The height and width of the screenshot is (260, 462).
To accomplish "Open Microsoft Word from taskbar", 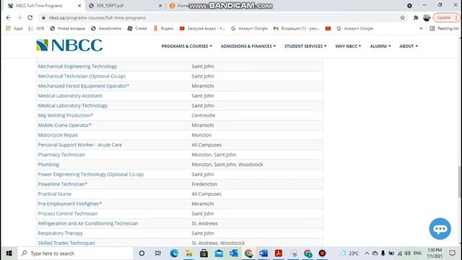I will (263, 253).
